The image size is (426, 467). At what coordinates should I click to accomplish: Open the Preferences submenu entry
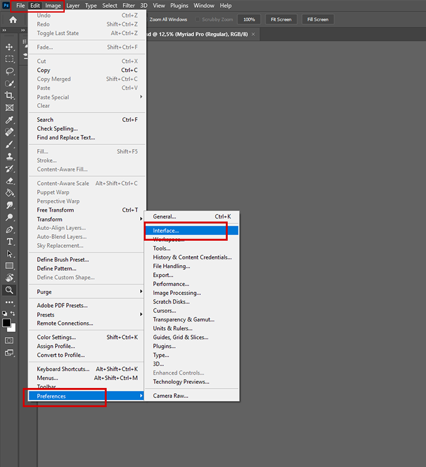click(86, 396)
